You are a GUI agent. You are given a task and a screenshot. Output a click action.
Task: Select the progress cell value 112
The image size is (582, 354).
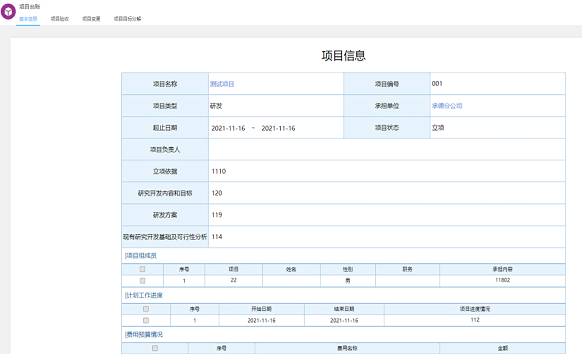(x=475, y=320)
